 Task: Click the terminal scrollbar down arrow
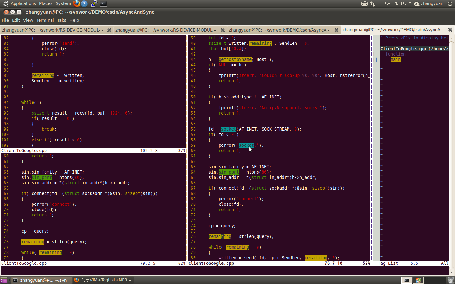[x=452, y=272]
